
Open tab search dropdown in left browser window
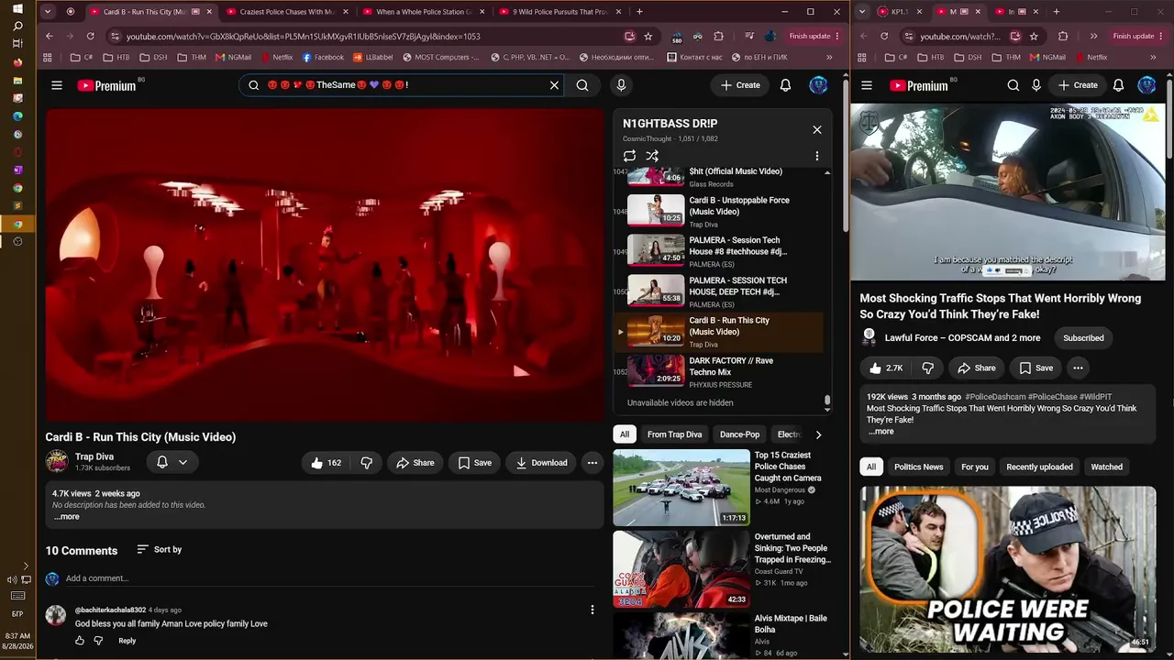point(48,12)
